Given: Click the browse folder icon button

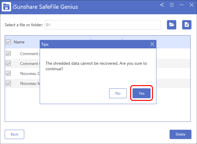Looking at the screenshot, I should click(172, 25).
